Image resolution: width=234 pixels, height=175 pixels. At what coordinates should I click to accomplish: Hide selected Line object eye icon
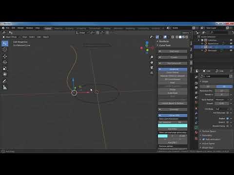(x=231, y=47)
